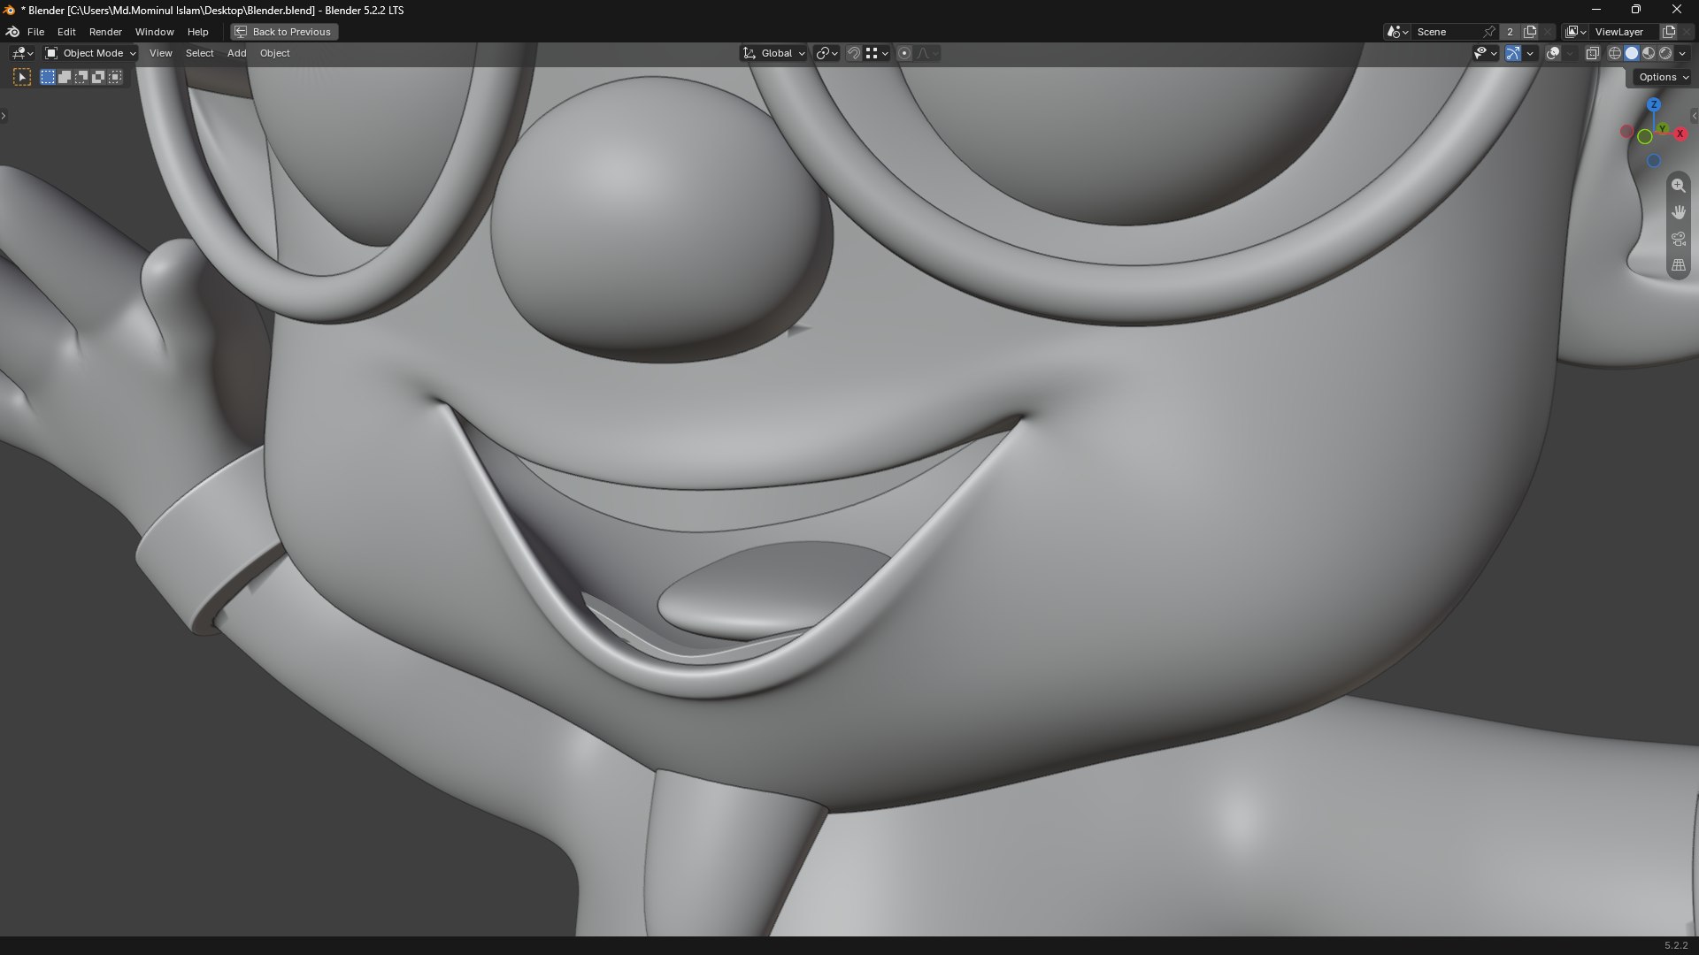Choose the Set new selection mode icon
The image size is (1699, 955).
tap(48, 77)
